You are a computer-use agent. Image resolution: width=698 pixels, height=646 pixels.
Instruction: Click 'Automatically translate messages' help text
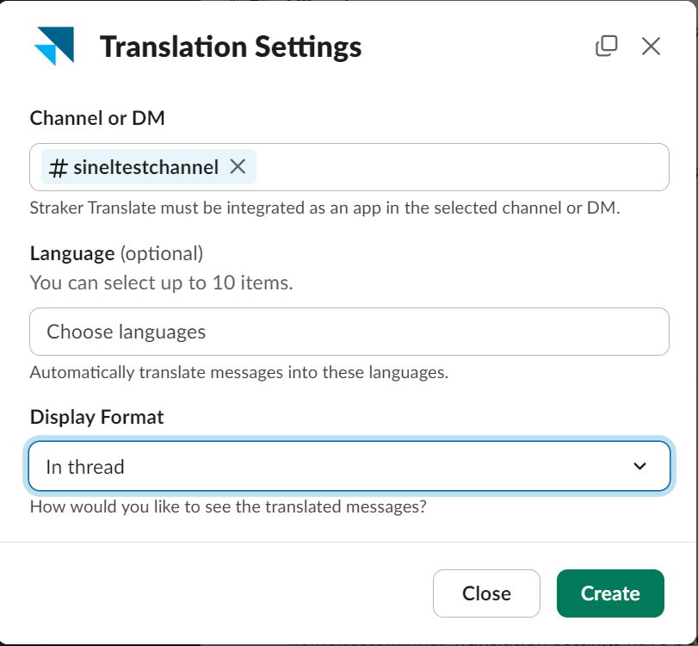pos(239,372)
